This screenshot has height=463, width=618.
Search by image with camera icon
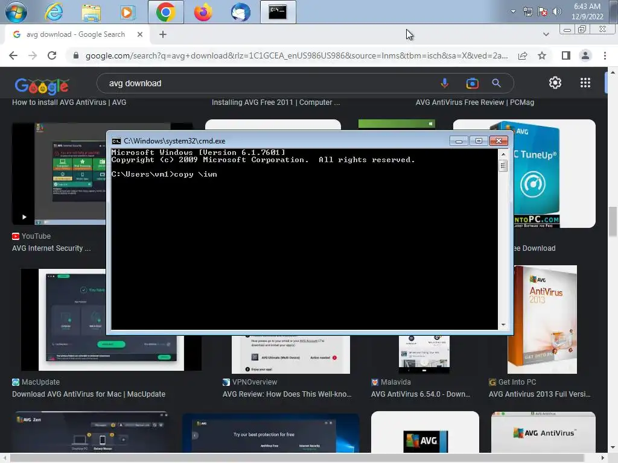pos(472,83)
